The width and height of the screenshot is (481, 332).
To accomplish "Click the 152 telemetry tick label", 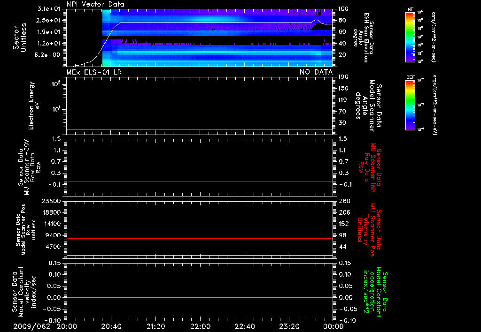I will (343, 224).
